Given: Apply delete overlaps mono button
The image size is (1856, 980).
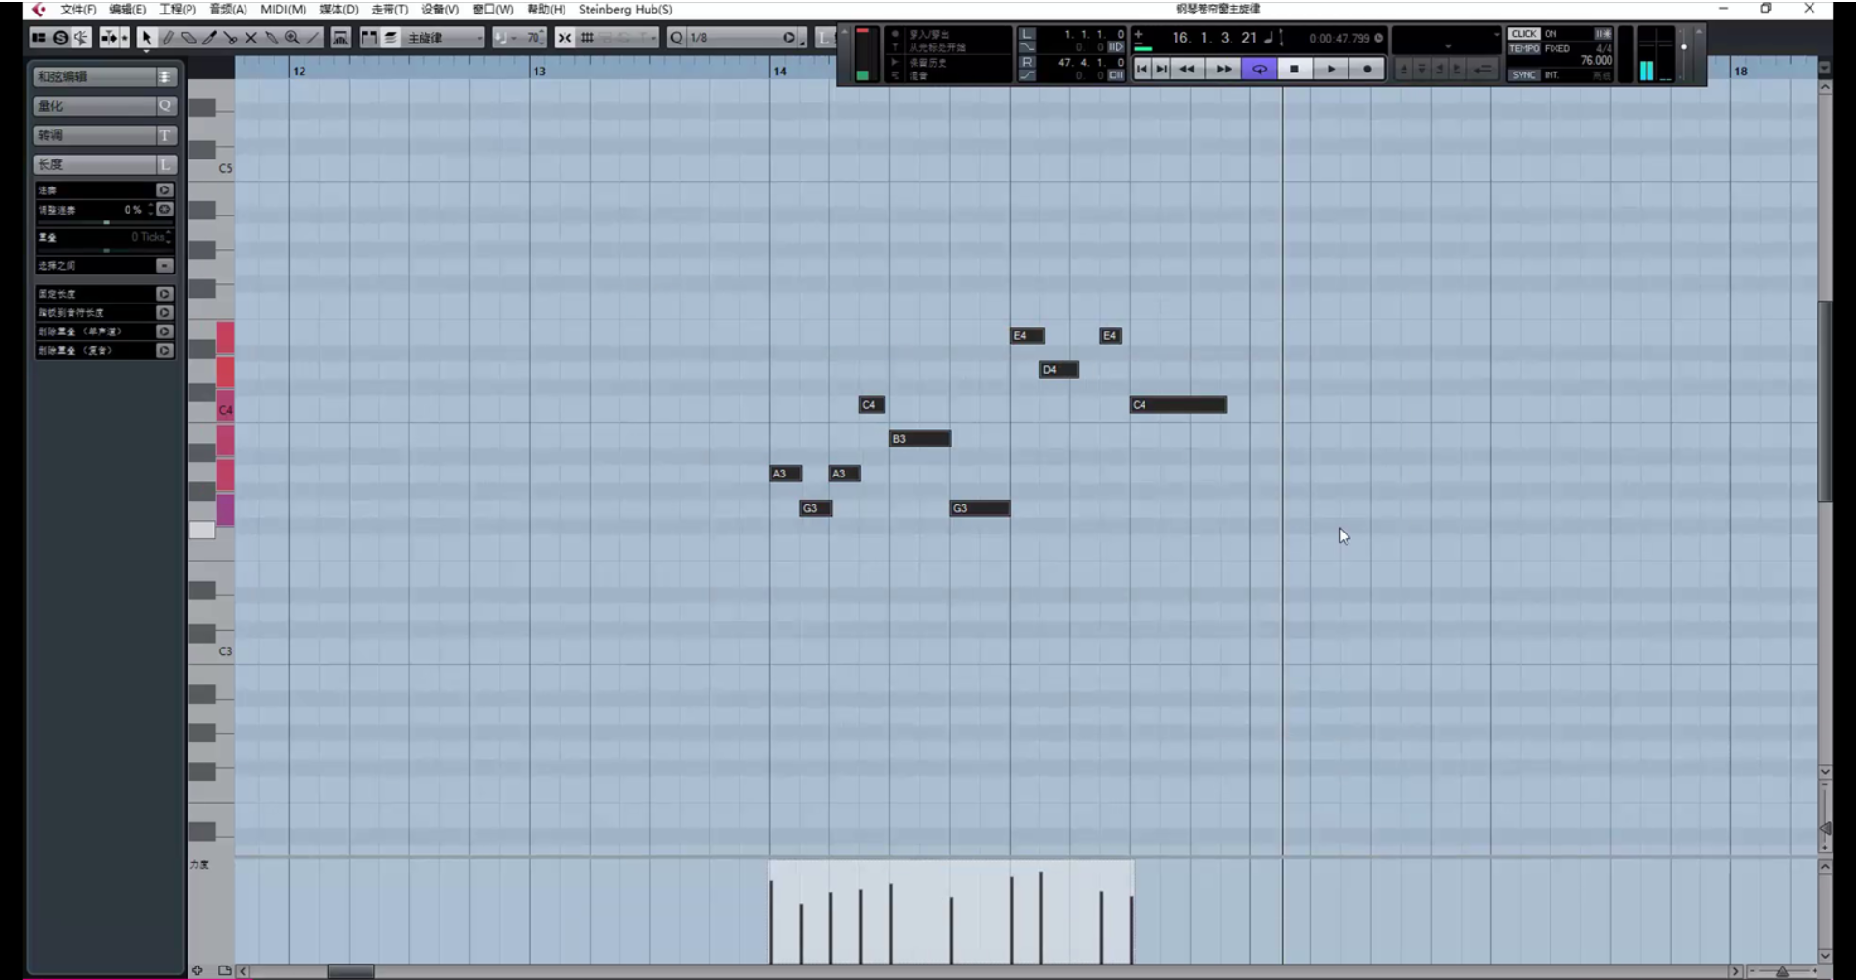Looking at the screenshot, I should 164,331.
